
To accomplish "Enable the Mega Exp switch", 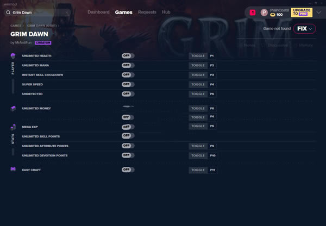I will [128, 127].
